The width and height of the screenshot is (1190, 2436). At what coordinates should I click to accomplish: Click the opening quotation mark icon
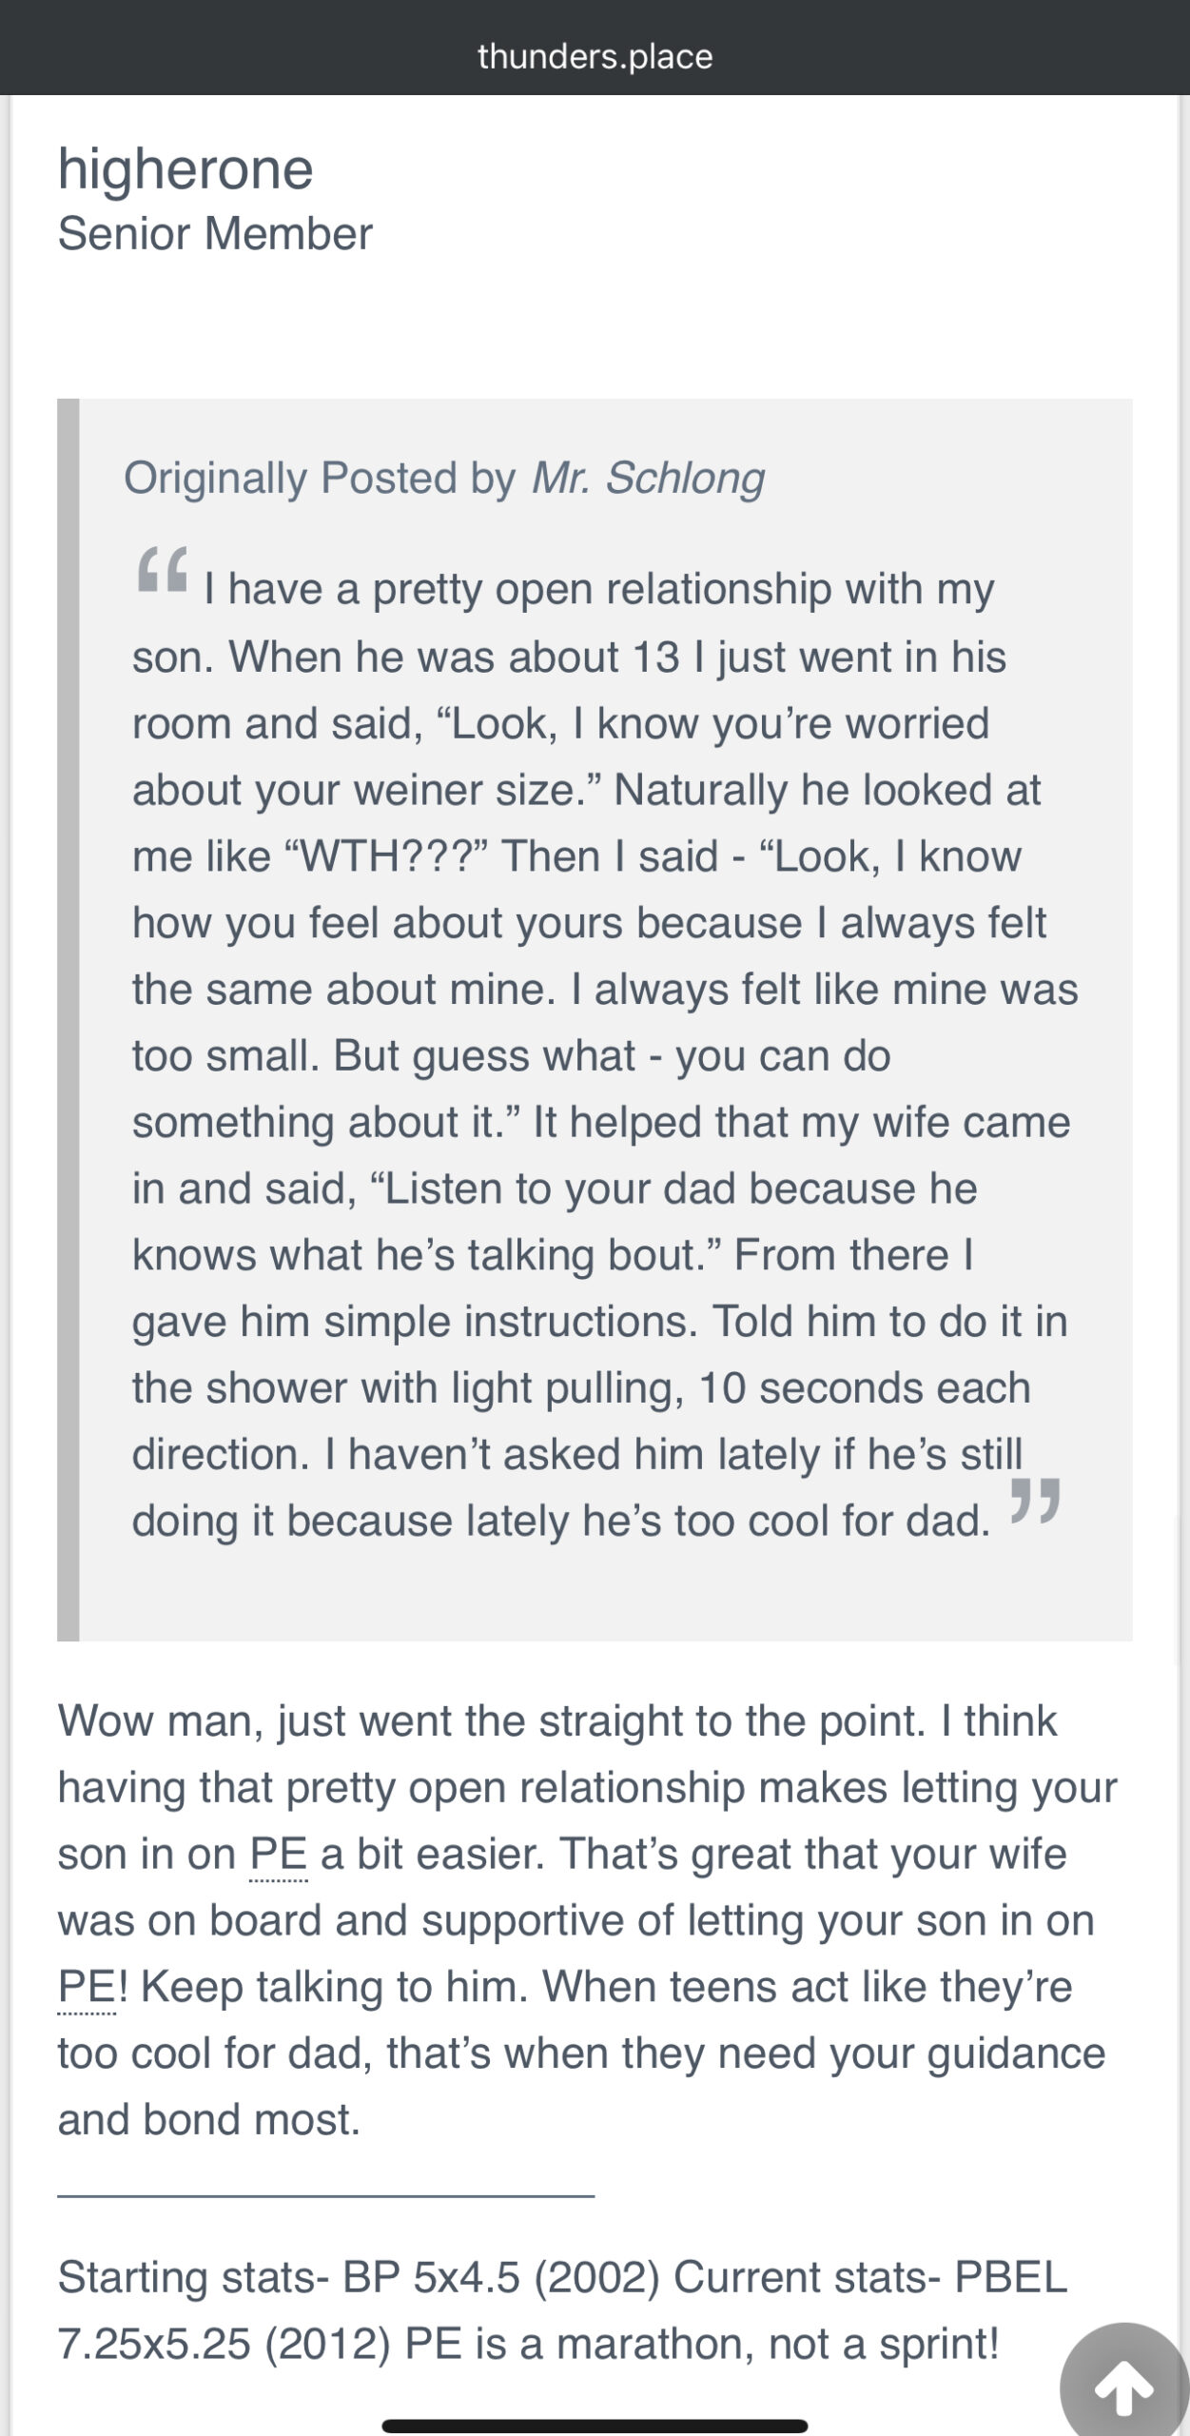coord(163,569)
